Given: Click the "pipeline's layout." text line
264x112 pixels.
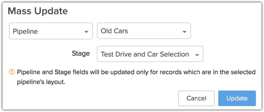Looking at the screenshot, I should tap(41, 82).
